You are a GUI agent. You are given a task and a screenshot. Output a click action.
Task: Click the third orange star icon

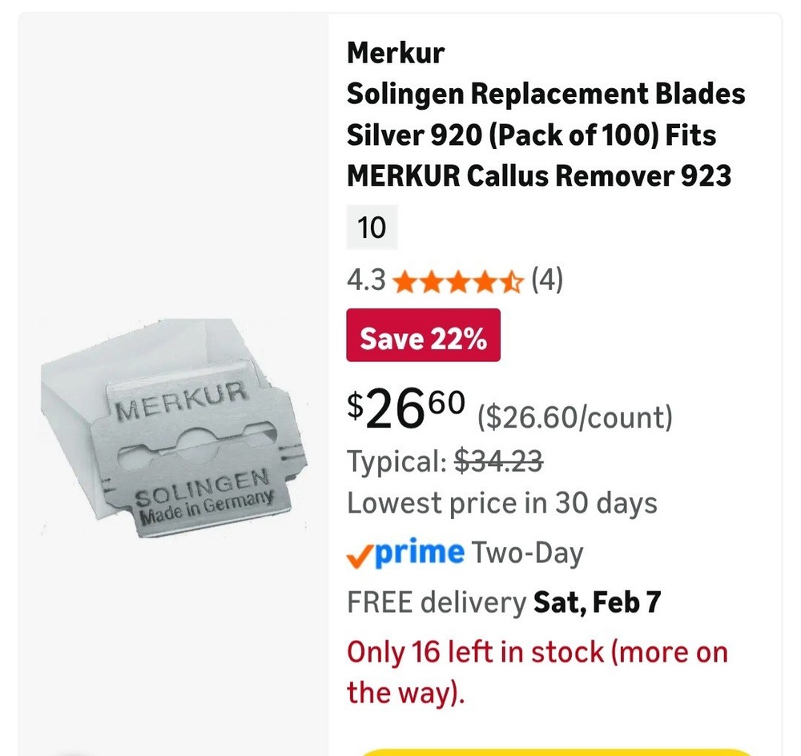458,281
